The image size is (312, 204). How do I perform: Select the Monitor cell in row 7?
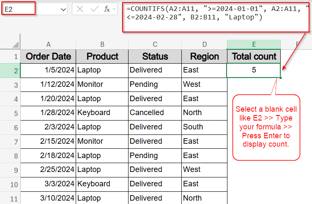point(102,142)
